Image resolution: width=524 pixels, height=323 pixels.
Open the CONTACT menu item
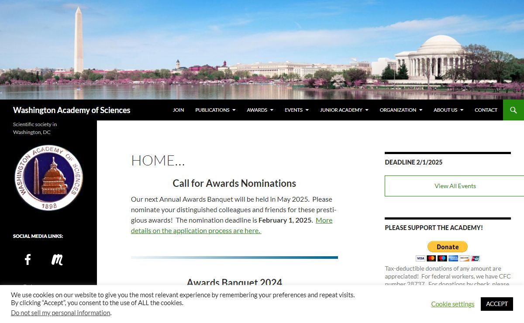(486, 110)
